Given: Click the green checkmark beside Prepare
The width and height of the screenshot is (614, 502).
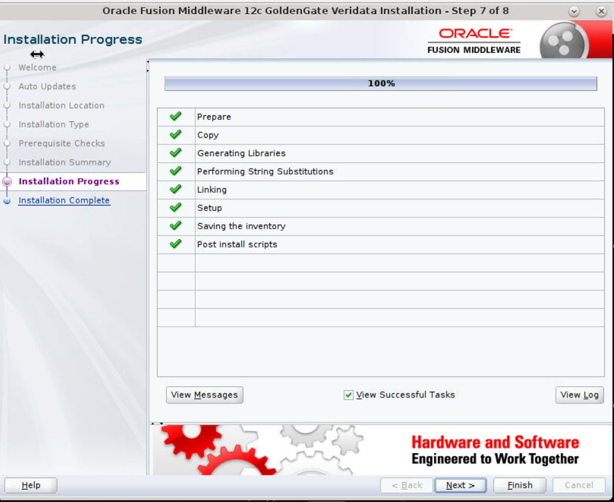Looking at the screenshot, I should click(x=176, y=116).
